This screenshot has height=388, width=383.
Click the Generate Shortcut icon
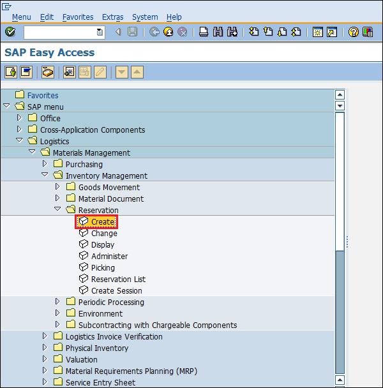(332, 32)
